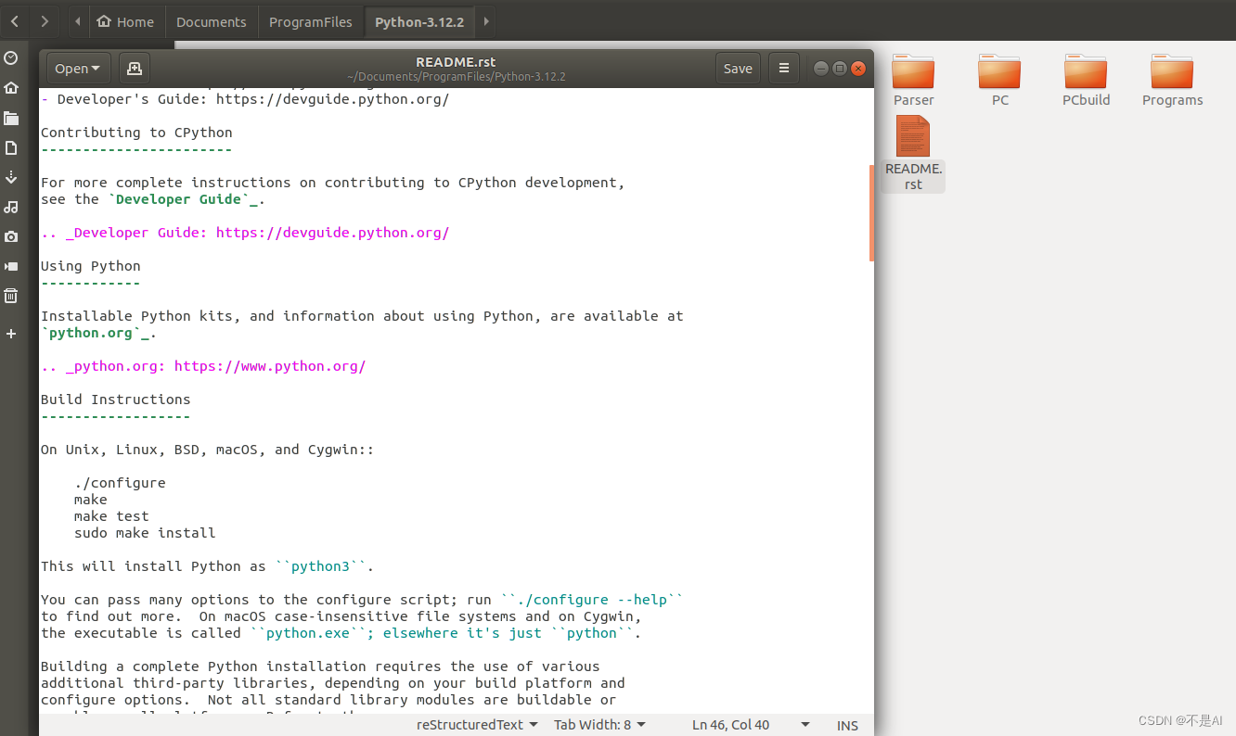
Task: Click Other Locations plus icon in sidebar
Action: click(x=11, y=333)
